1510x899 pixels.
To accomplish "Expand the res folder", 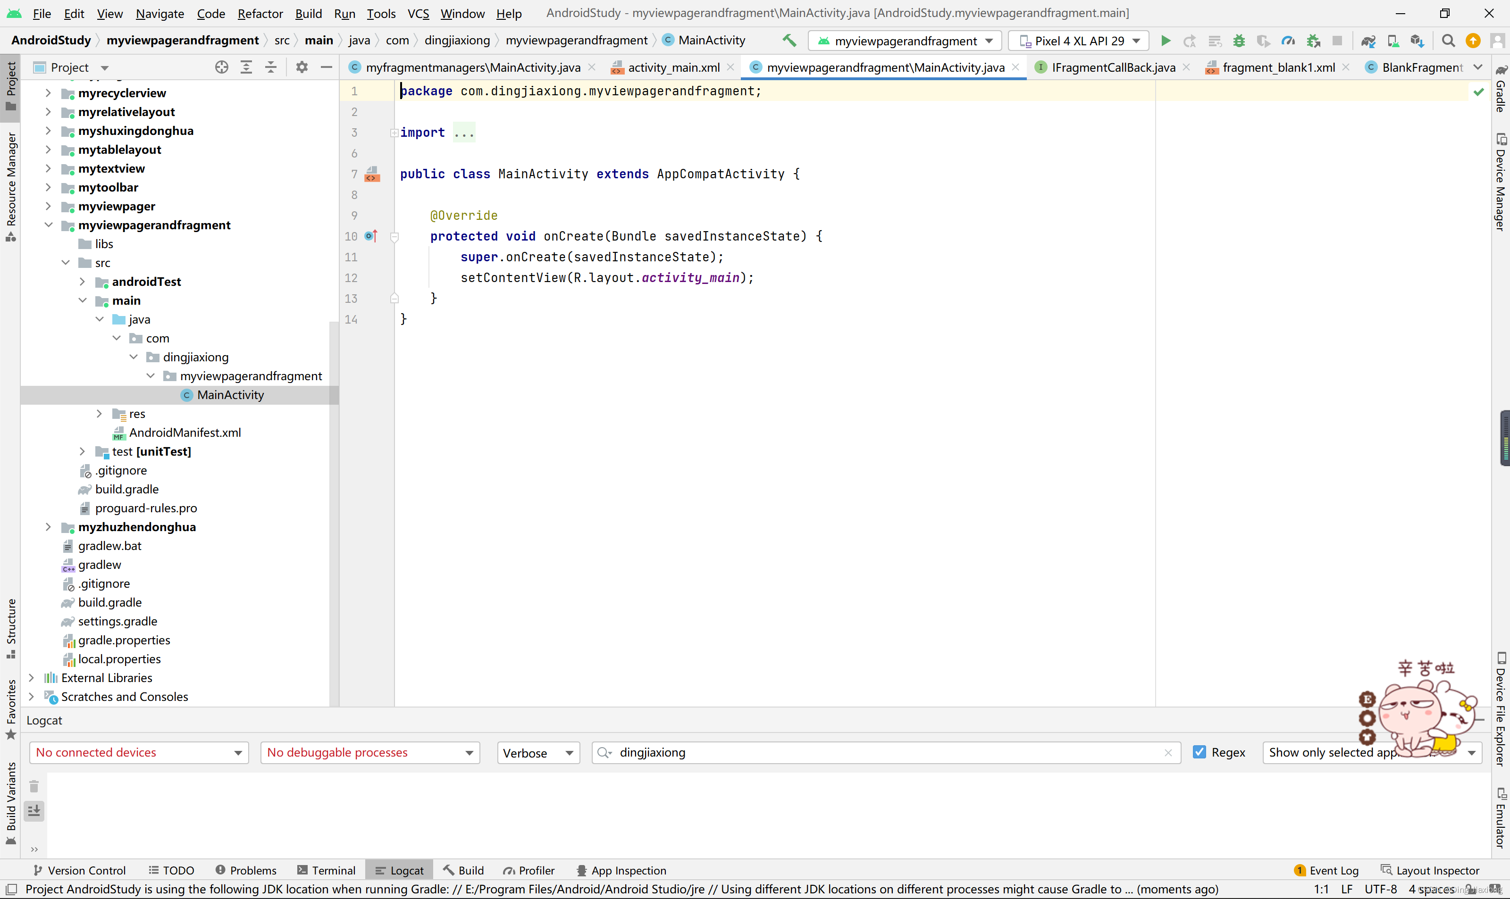I will (x=100, y=414).
